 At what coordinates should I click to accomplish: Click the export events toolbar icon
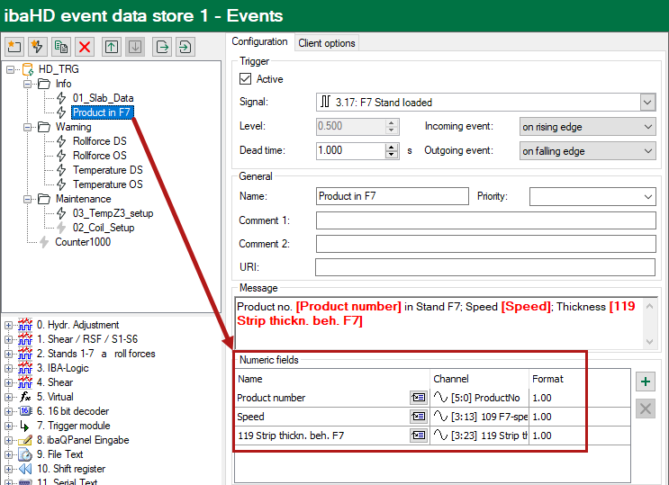point(161,46)
